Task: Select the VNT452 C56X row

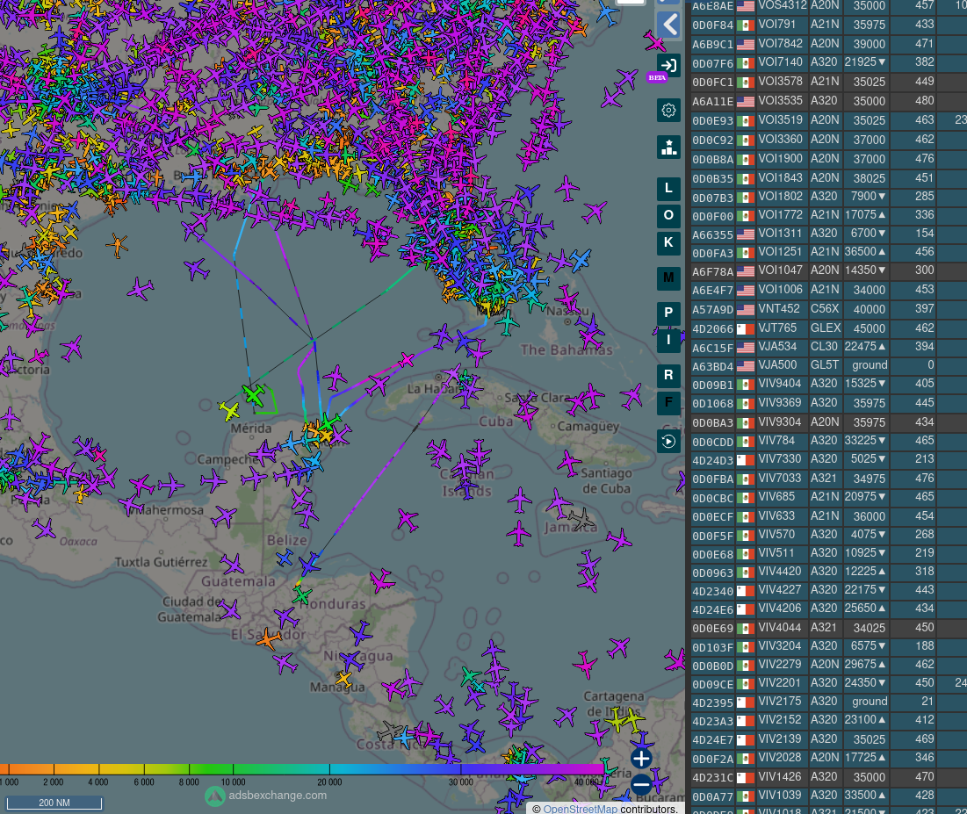Action: [828, 310]
